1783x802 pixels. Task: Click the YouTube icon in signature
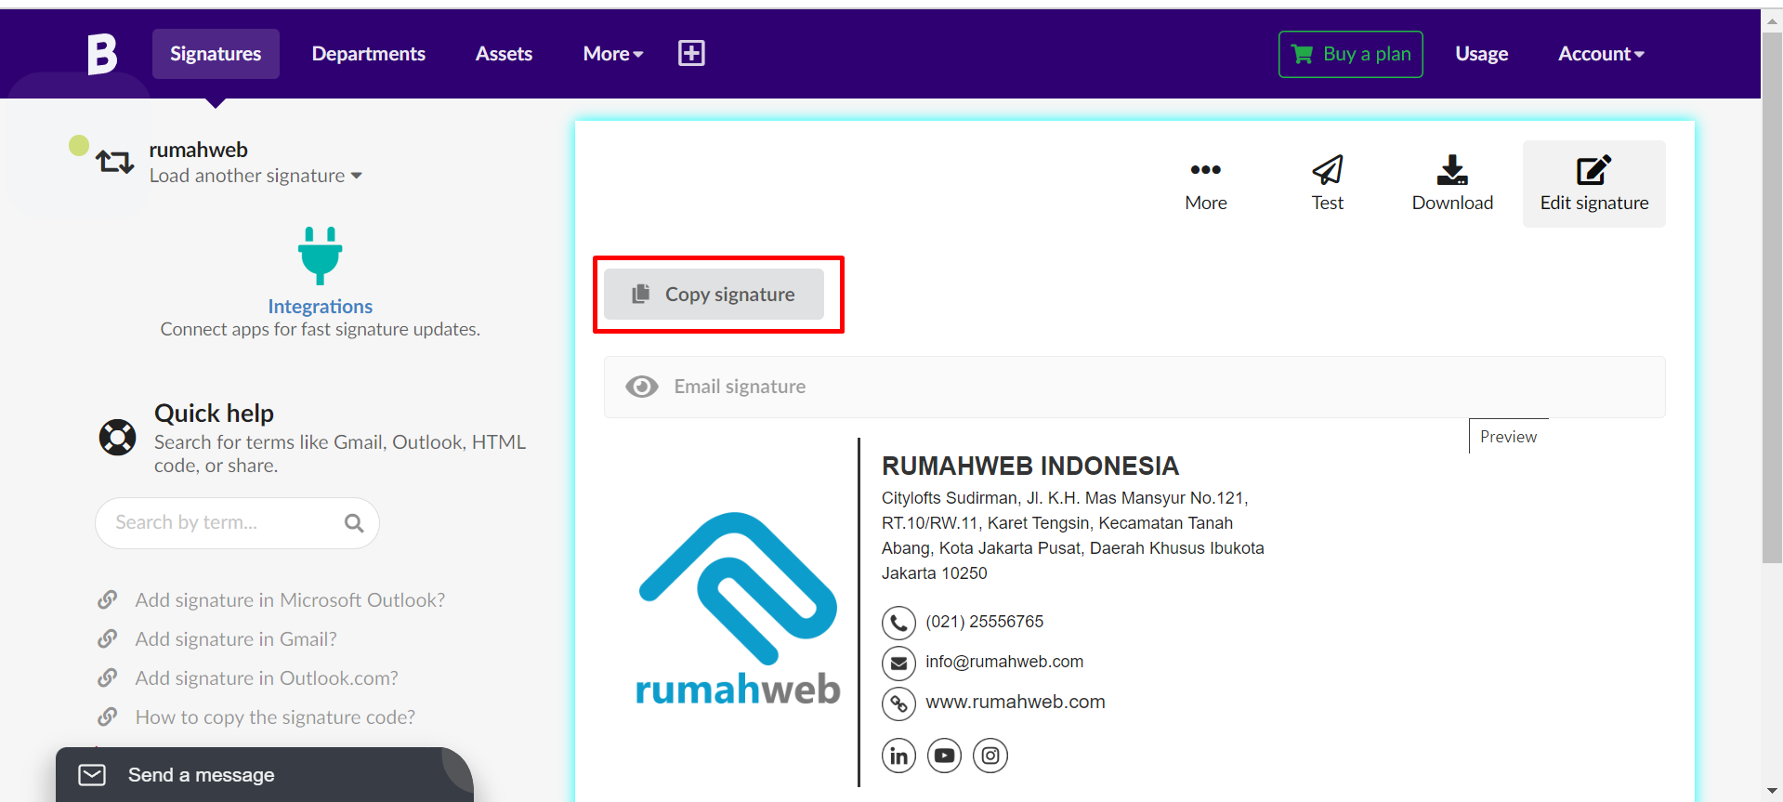coord(945,756)
